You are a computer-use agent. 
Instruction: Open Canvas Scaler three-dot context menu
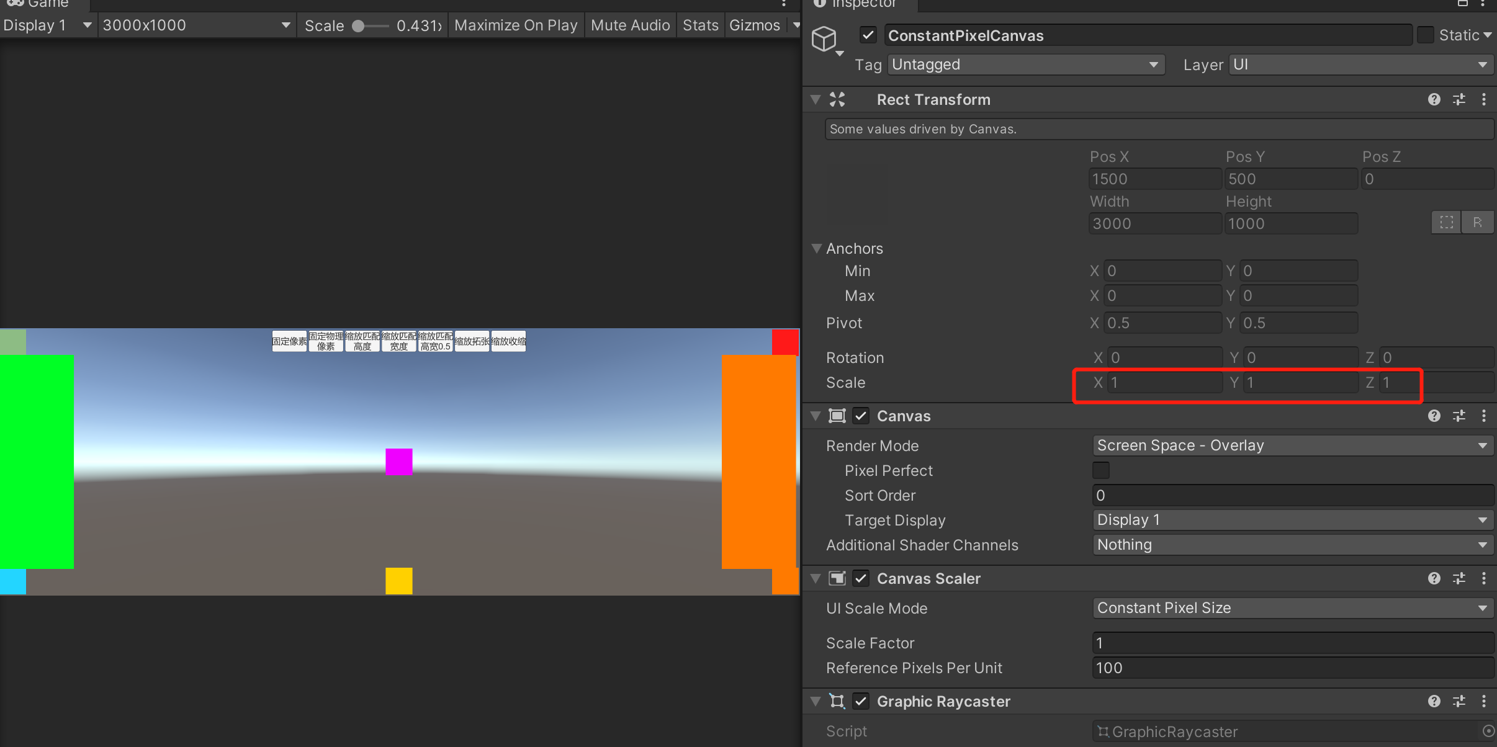pyautogui.click(x=1484, y=578)
